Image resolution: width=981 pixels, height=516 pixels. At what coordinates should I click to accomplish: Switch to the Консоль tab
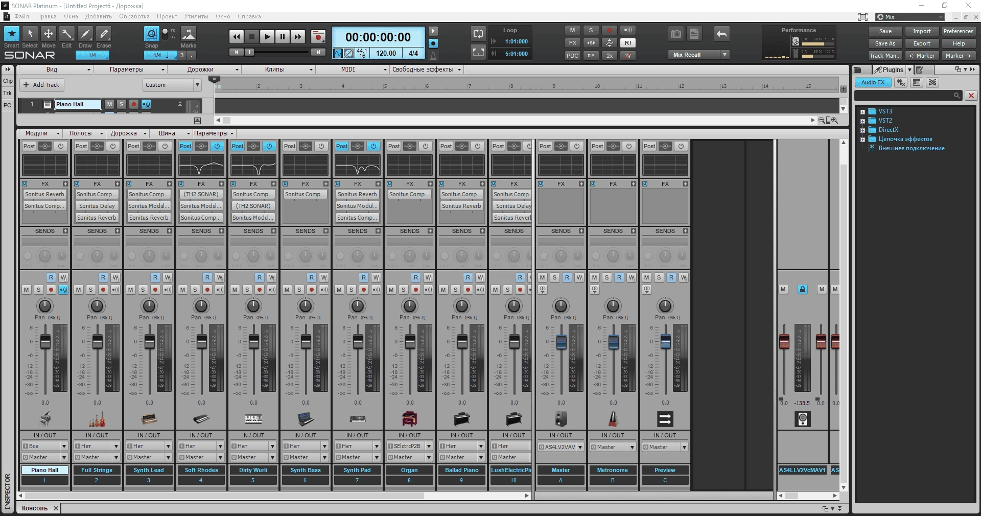[x=35, y=508]
